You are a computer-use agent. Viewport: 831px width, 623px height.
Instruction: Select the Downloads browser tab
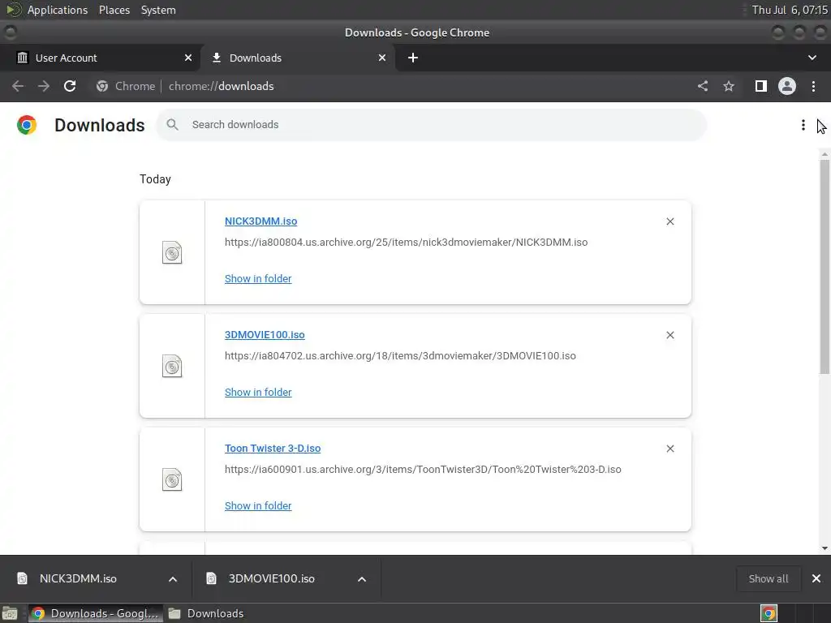click(x=298, y=58)
